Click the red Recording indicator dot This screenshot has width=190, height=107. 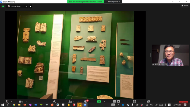click(x=9, y=6)
